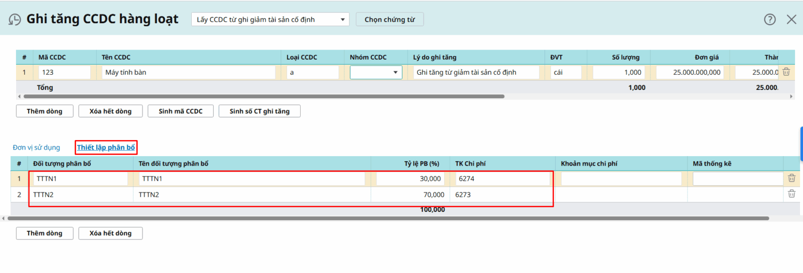This screenshot has height=273, width=803.
Task: Click the history clock icon beside title
Action: (x=15, y=20)
